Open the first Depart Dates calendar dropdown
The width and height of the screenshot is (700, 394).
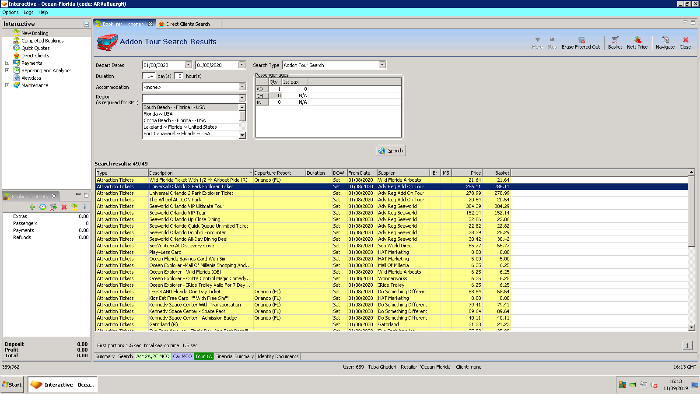(189, 65)
